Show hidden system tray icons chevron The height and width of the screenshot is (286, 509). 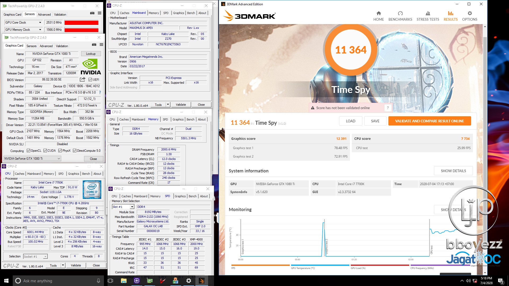[x=462, y=281]
